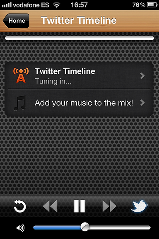Image resolution: width=159 pixels, height=239 pixels.
Task: Click the replay circular arrow icon
Action: pos(20,206)
